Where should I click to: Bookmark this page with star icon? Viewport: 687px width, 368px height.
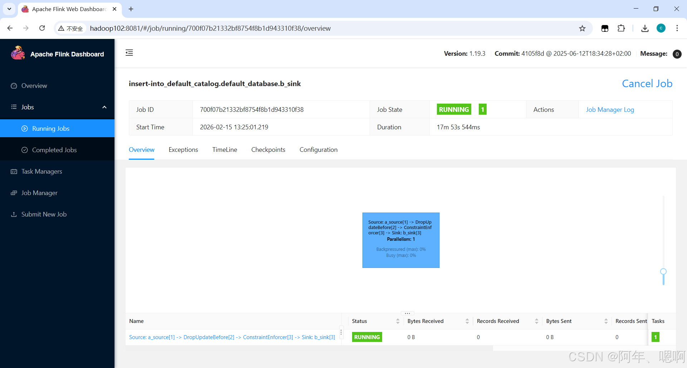[582, 28]
